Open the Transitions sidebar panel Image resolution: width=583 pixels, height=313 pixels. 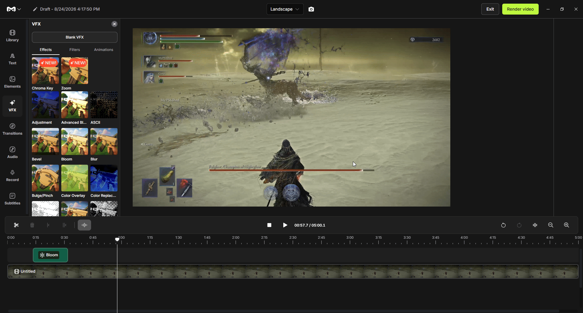[12, 129]
